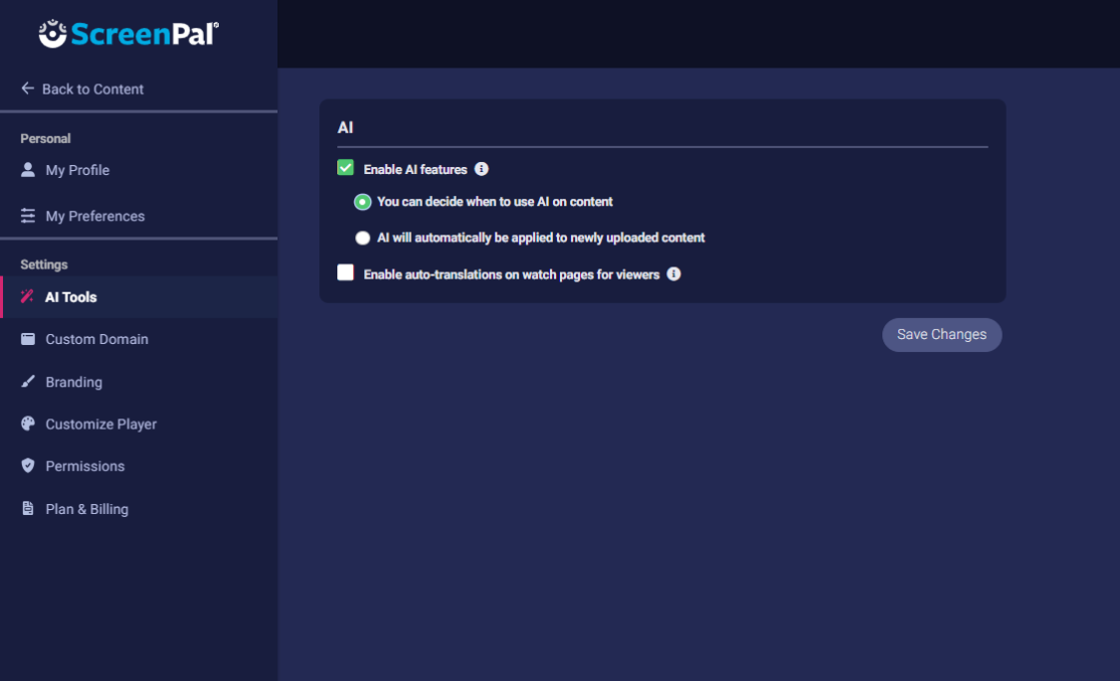This screenshot has height=681, width=1120.
Task: Go back via Back to Content link
Action: point(93,88)
